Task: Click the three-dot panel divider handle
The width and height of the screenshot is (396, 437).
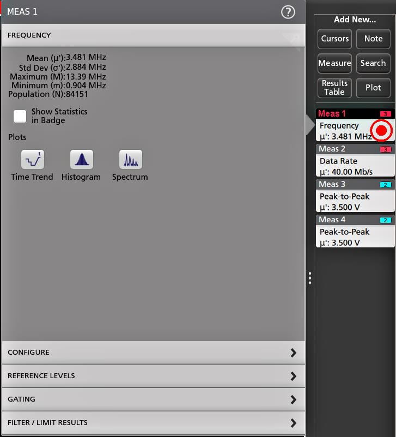Action: (x=309, y=278)
